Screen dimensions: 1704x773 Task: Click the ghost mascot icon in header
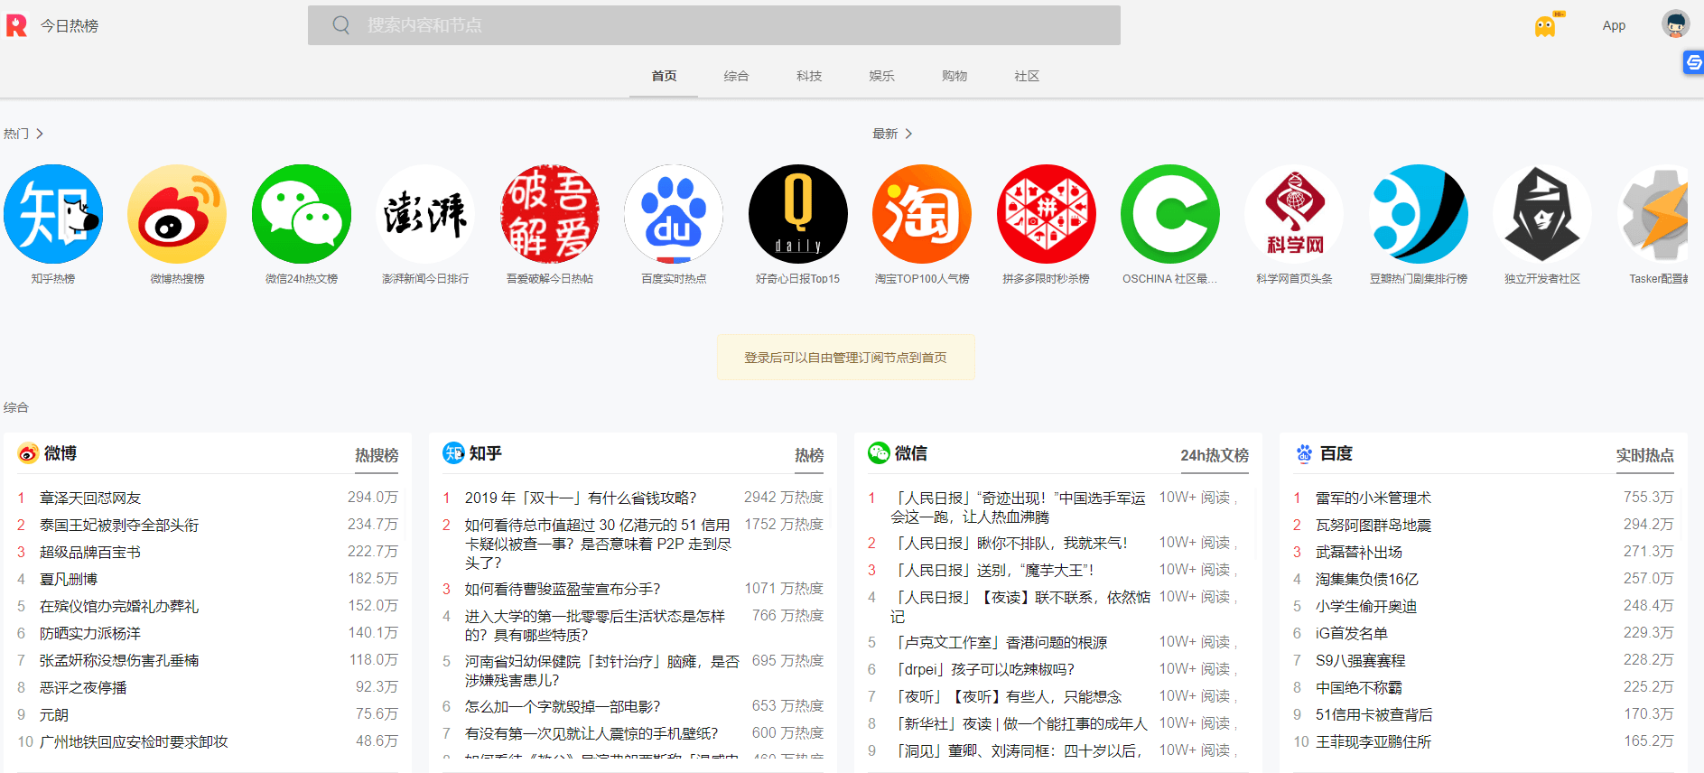pyautogui.click(x=1545, y=25)
